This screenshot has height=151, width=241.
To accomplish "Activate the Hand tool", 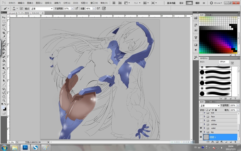I will (4, 96).
